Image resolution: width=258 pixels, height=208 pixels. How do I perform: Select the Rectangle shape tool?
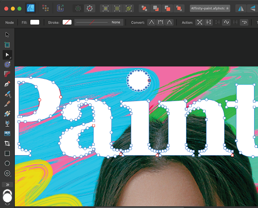coord(7,153)
